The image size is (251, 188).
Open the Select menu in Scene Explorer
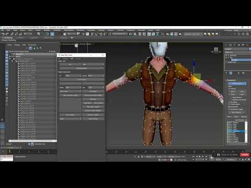tap(9, 45)
